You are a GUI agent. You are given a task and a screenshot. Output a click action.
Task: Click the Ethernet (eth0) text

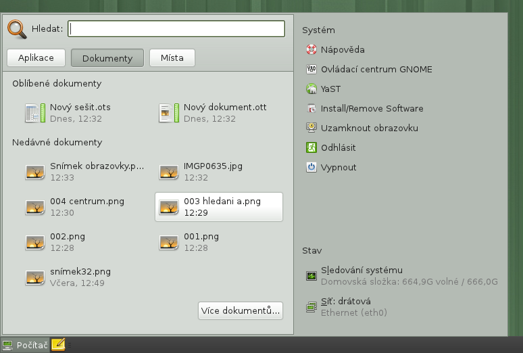[x=354, y=312]
